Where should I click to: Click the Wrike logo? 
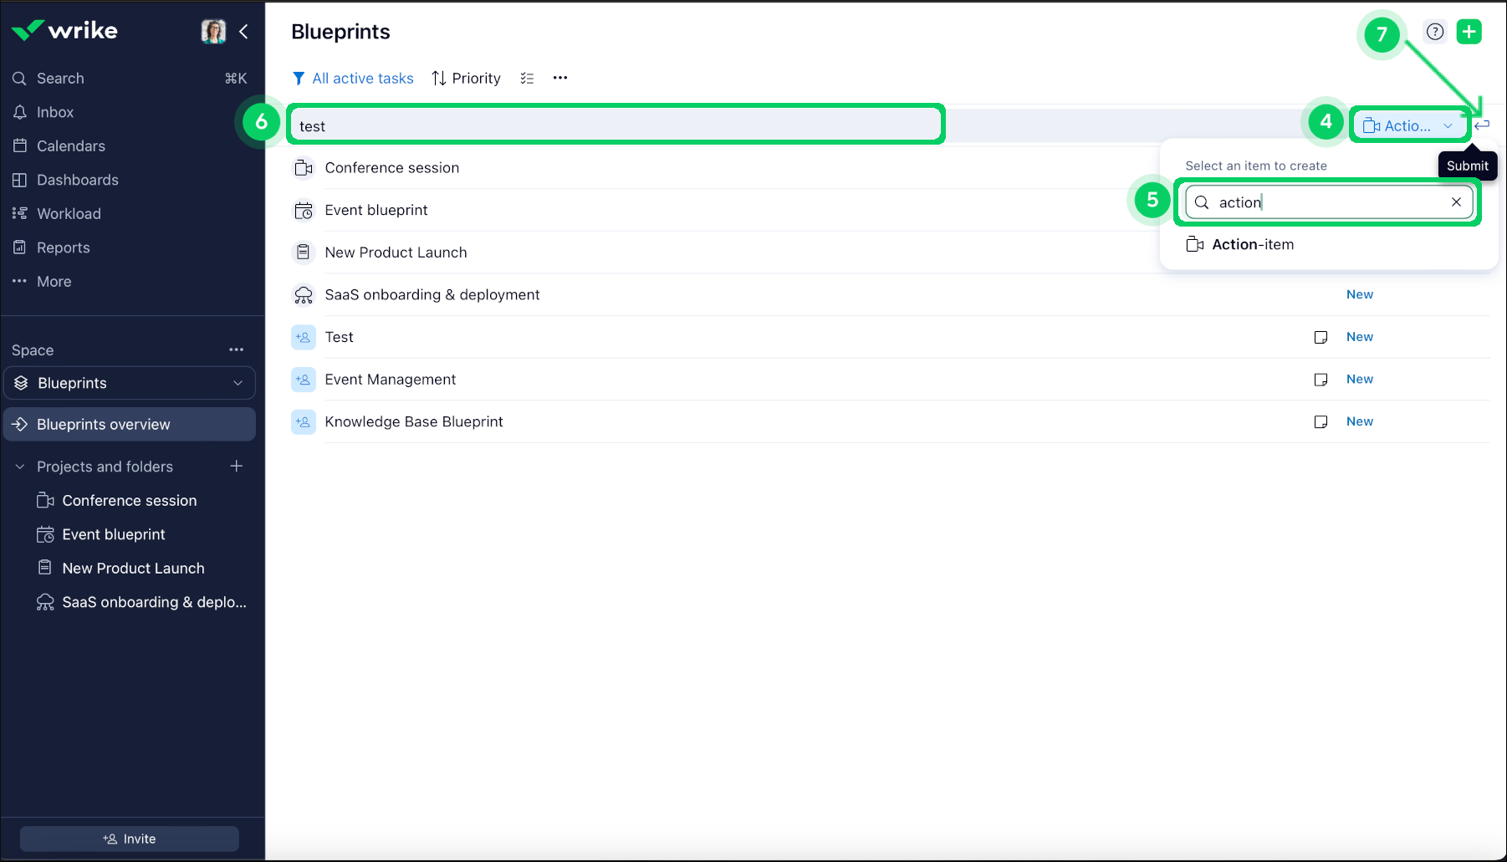(65, 31)
